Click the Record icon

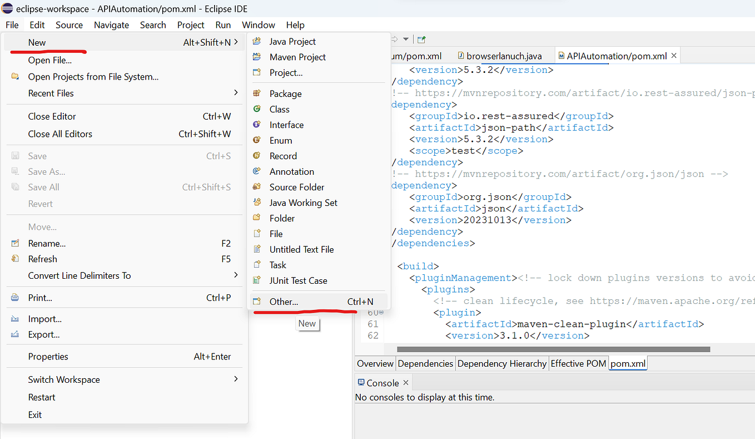point(257,156)
